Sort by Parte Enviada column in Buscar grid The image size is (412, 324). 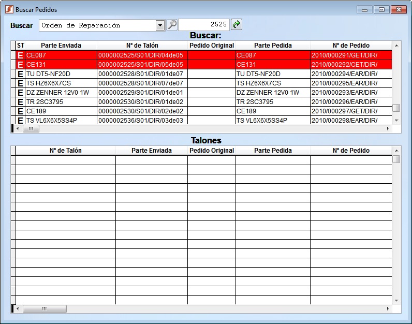pos(61,46)
